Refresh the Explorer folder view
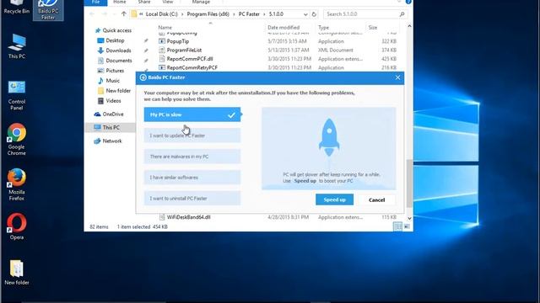Image resolution: width=540 pixels, height=303 pixels. (314, 14)
